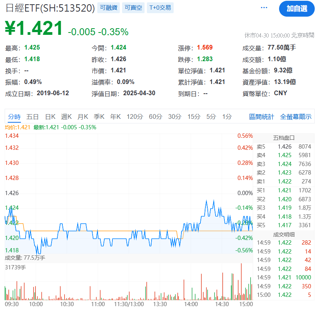The image size is (319, 310).
Task: Click the 資產淨值 value 13.19億
Action: (x=285, y=82)
